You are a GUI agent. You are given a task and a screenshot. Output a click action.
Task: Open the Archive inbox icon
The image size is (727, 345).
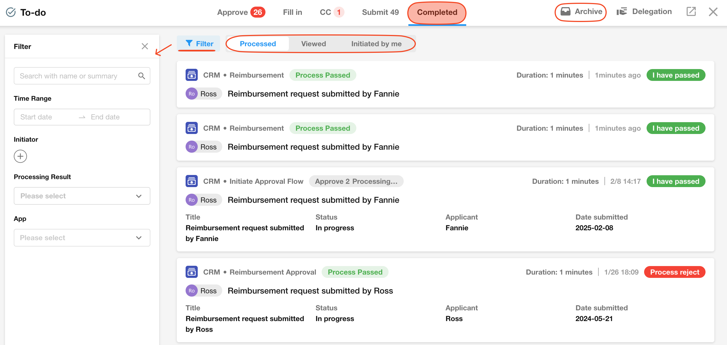(x=565, y=12)
